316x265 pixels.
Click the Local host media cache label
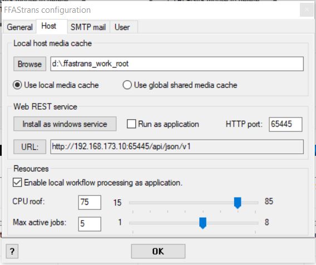click(53, 43)
